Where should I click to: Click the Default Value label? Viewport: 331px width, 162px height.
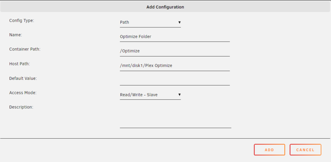(23, 78)
